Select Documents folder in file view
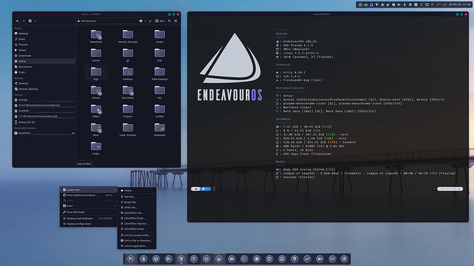The height and width of the screenshot is (266, 474). [x=128, y=93]
